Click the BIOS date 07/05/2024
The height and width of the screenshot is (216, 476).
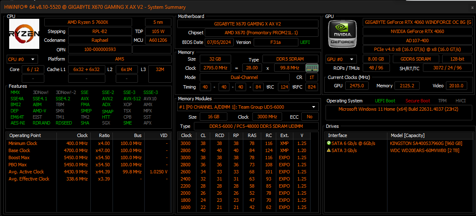pyautogui.click(x=219, y=42)
